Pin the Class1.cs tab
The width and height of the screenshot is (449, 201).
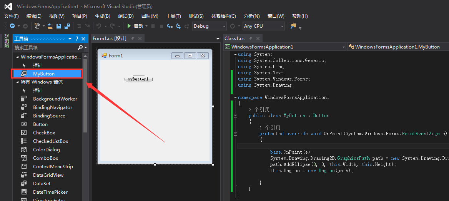click(x=251, y=39)
